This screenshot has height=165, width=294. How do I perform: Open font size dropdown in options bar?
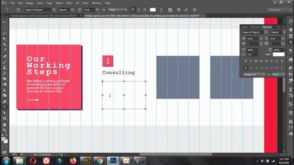point(97,10)
